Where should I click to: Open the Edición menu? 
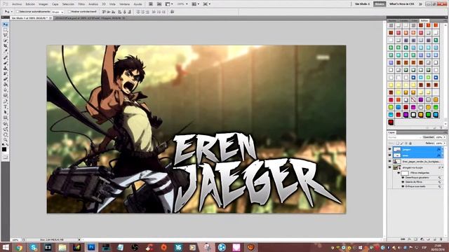(x=30, y=4)
